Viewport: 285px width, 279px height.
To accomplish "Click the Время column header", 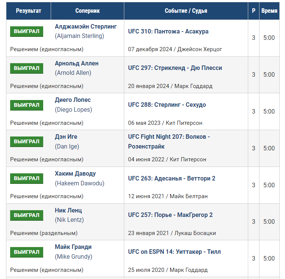I will coord(269,11).
